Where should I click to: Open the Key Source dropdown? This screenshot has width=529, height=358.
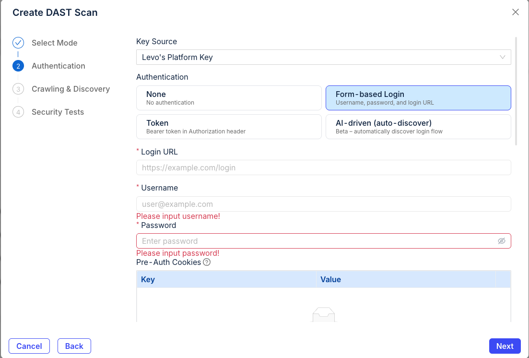324,57
